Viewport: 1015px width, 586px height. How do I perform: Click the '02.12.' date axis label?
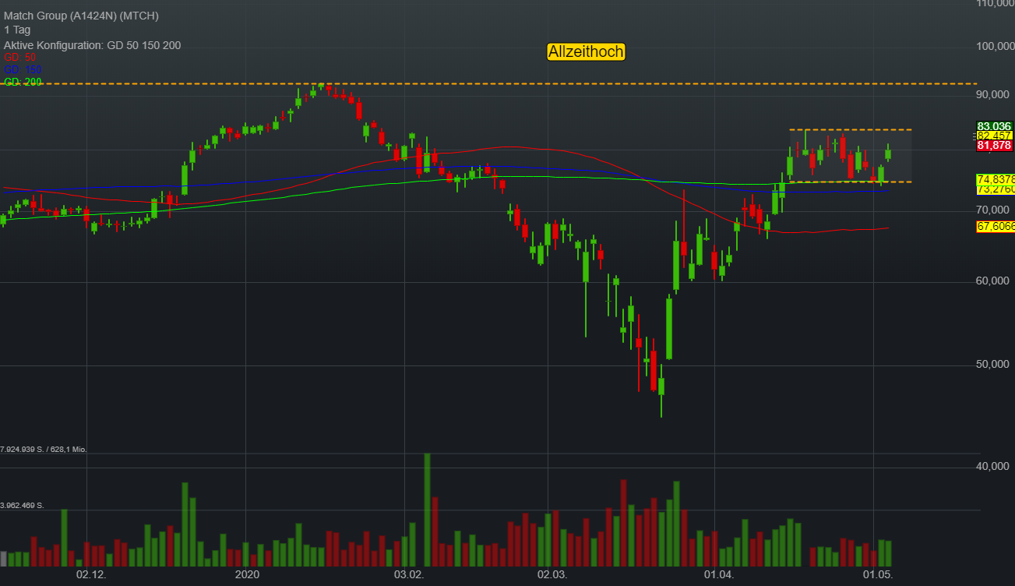[90, 576]
